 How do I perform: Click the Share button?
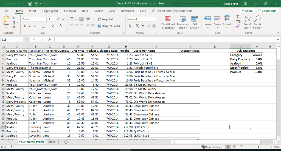(x=247, y=11)
